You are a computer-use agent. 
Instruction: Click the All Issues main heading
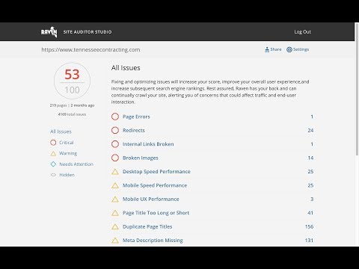tap(126, 68)
